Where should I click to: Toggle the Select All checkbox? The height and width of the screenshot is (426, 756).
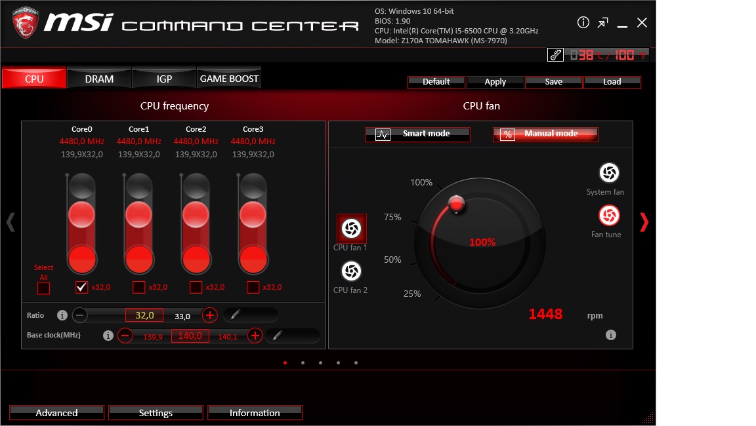click(x=43, y=288)
